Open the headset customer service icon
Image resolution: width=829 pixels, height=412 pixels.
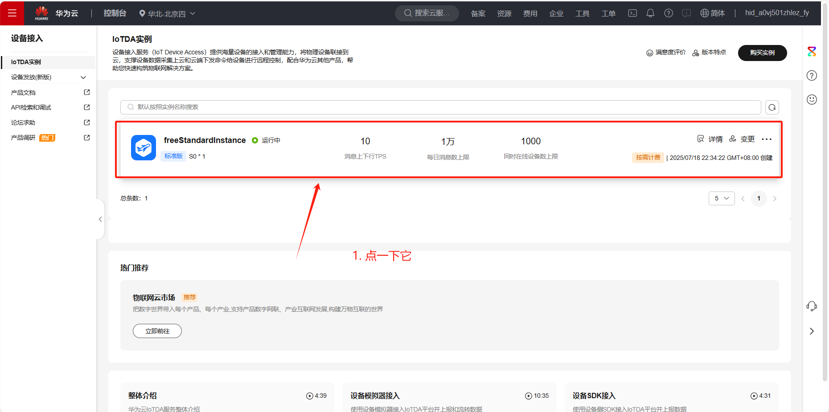[x=812, y=306]
